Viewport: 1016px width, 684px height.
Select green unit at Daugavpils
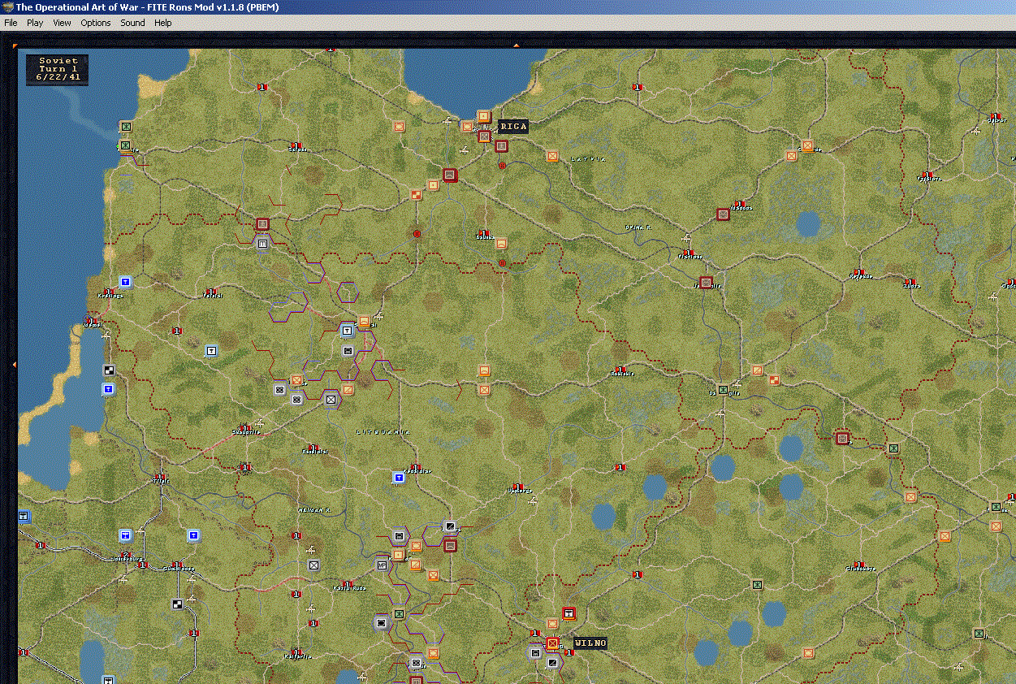[722, 390]
